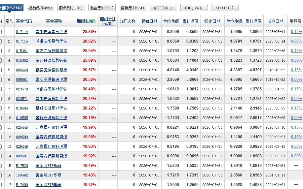Tick checkbox for fund 018504 row
The width and height of the screenshot is (303, 189).
pyautogui.click(x=1, y=108)
